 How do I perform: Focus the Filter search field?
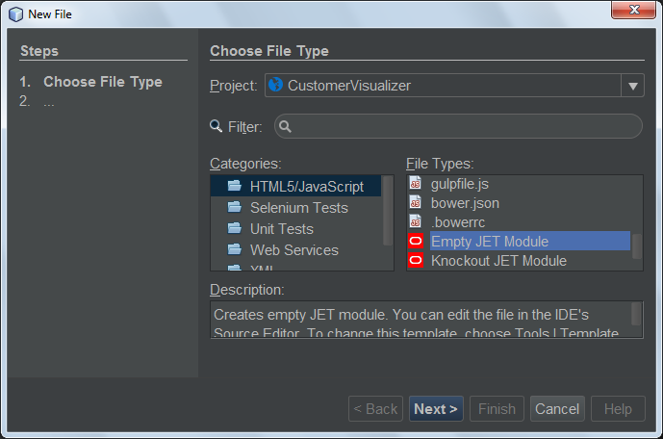click(462, 126)
